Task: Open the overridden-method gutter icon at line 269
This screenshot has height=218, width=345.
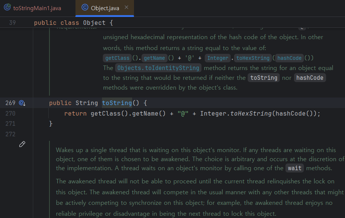Action: coord(22,103)
